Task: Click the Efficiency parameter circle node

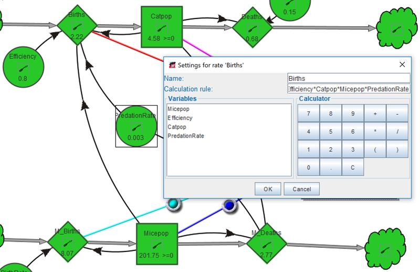Action: [23, 67]
